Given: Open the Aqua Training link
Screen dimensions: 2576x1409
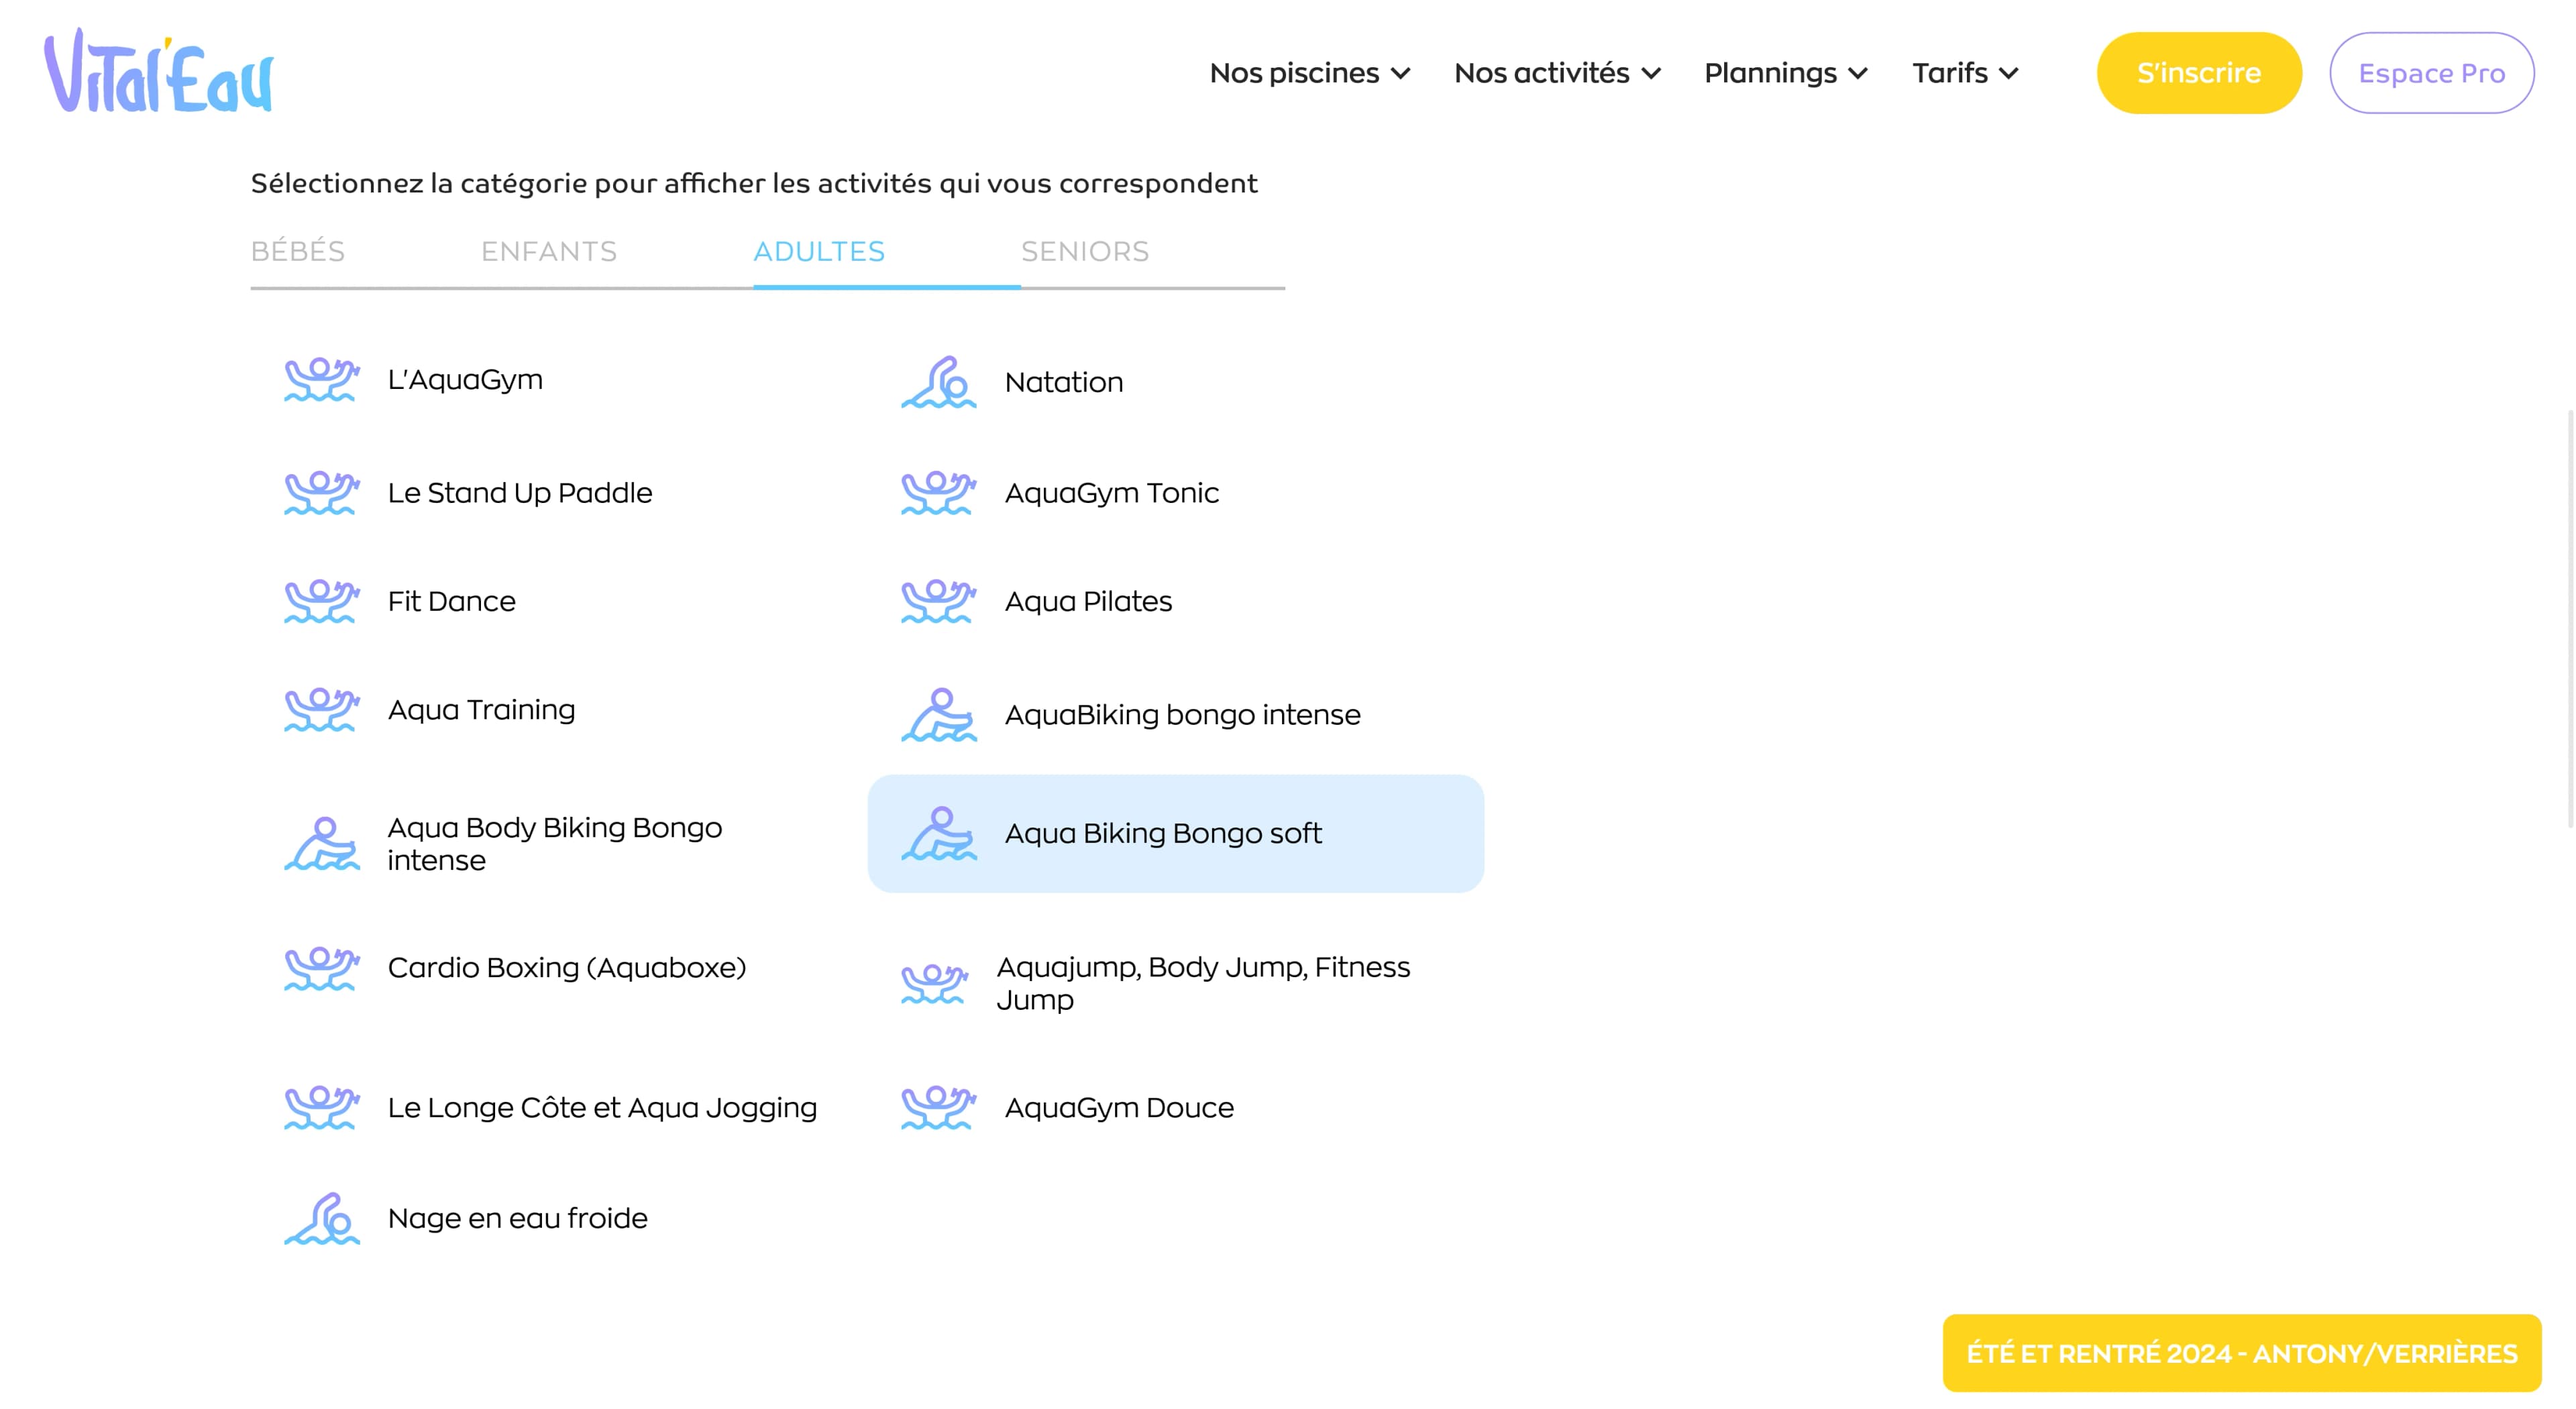Looking at the screenshot, I should (x=481, y=710).
